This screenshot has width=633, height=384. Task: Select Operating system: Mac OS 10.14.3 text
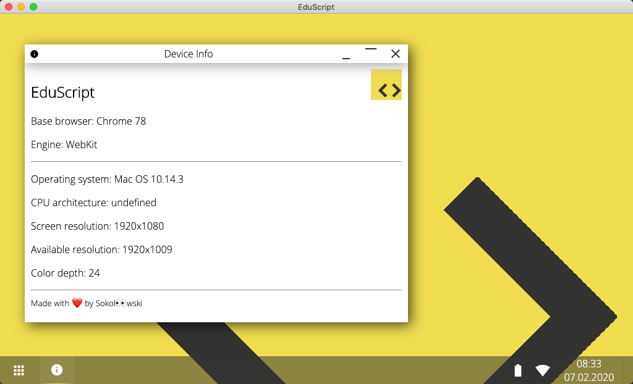click(x=108, y=179)
